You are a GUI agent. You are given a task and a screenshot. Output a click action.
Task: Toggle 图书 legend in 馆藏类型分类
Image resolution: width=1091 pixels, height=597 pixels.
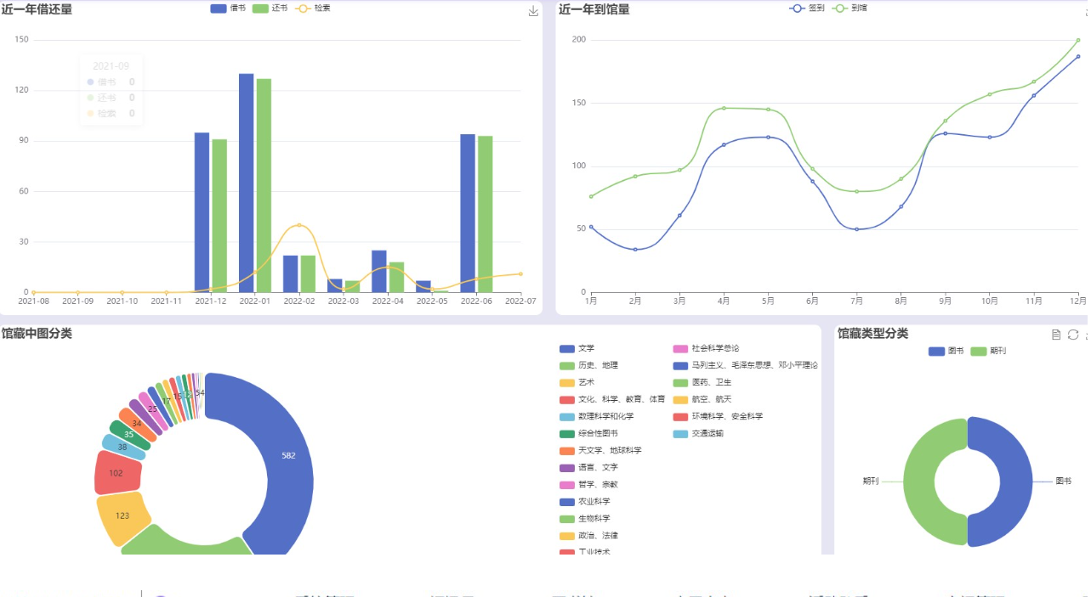946,351
